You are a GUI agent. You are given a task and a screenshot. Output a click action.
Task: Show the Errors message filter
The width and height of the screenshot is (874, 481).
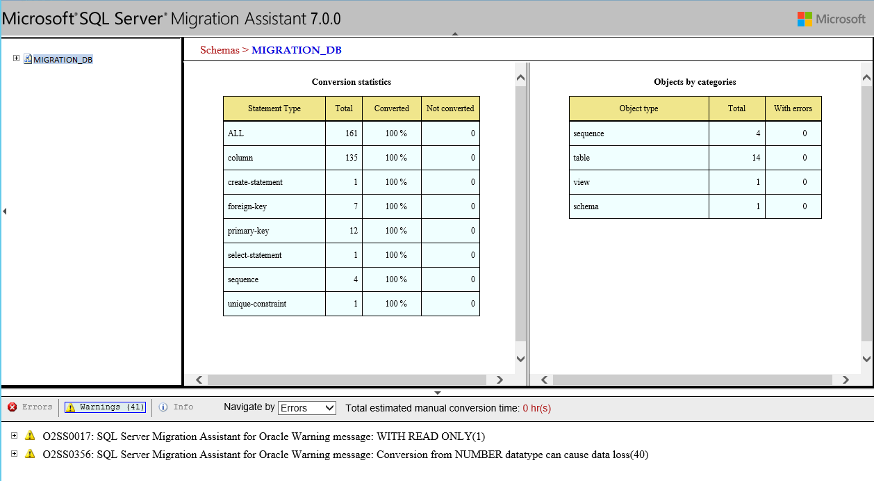[x=30, y=407]
